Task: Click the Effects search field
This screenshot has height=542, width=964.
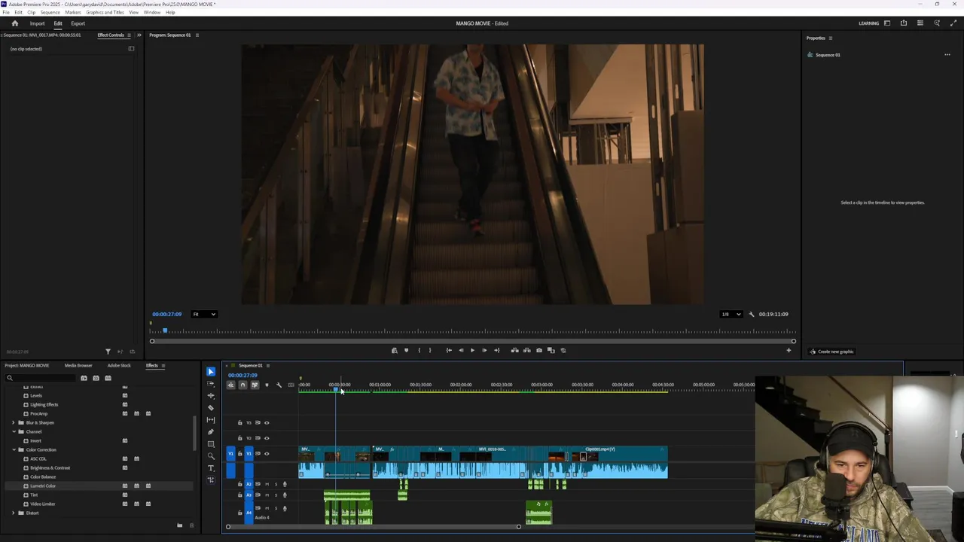Action: (41, 378)
